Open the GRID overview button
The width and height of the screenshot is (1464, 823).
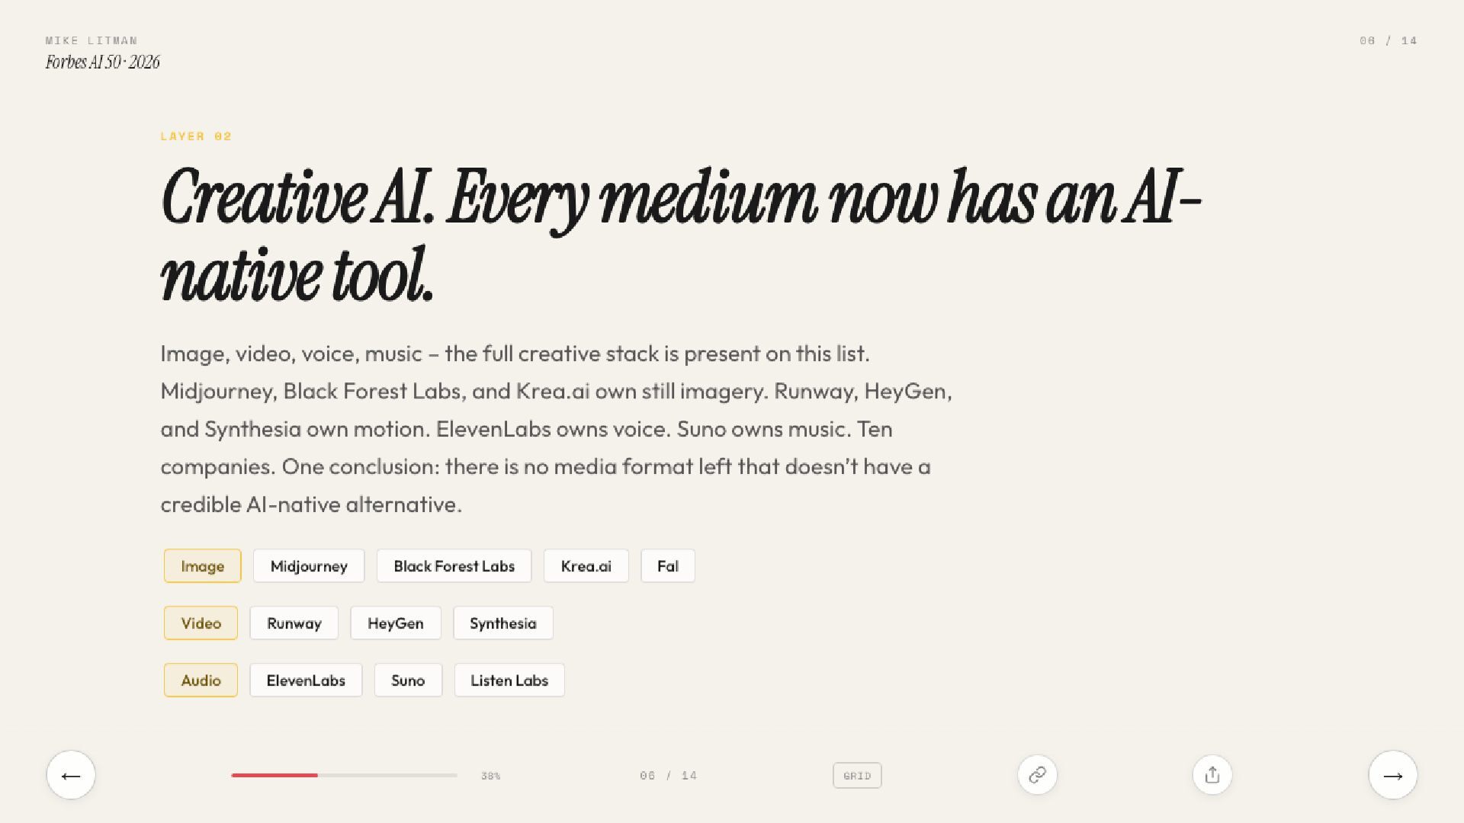click(x=857, y=776)
